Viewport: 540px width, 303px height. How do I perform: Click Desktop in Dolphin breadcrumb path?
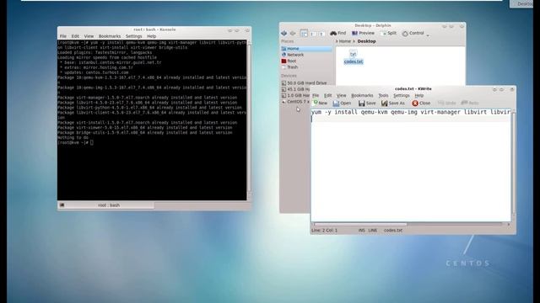click(366, 41)
